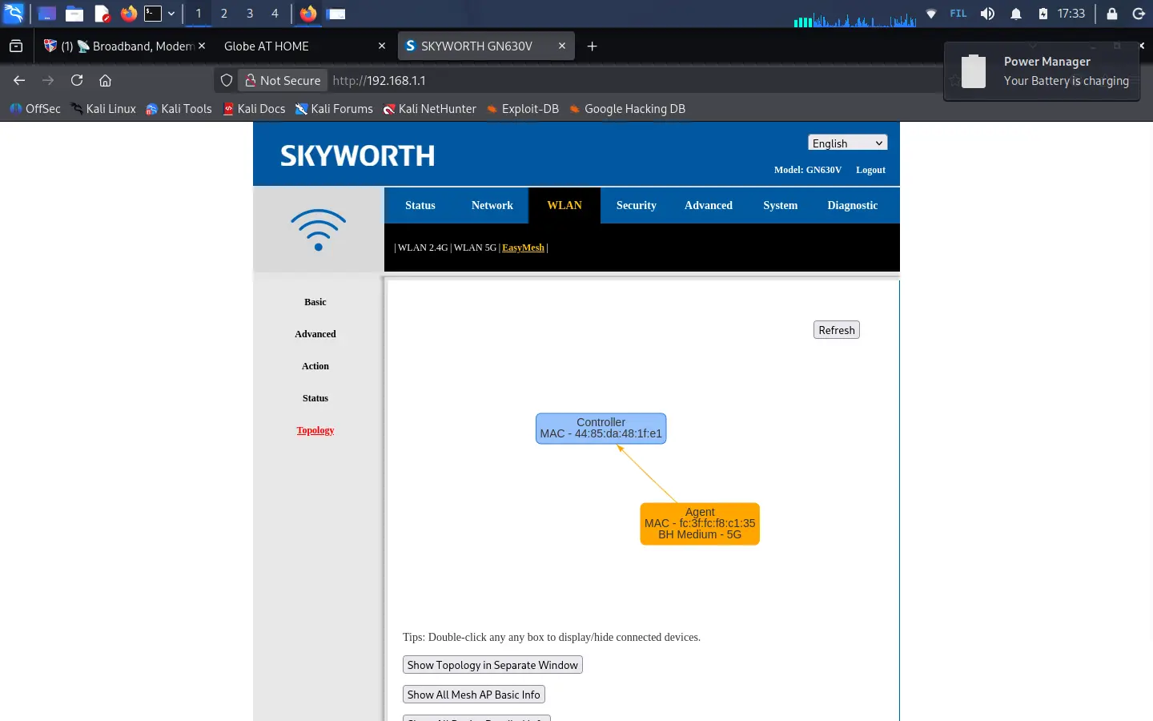Open the Exploit-DB bookmark
Viewport: 1153px width, 721px height.
point(522,109)
